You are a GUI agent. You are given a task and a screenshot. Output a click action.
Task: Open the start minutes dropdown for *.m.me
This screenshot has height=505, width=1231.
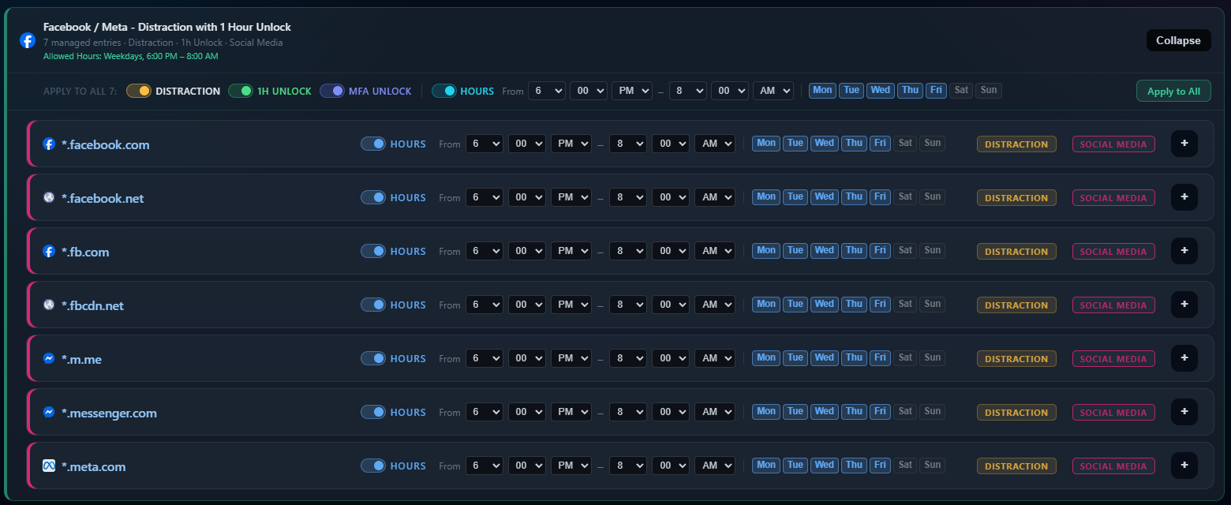[527, 358]
